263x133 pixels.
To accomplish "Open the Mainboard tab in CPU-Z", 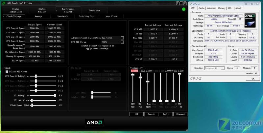I will pos(211,8).
